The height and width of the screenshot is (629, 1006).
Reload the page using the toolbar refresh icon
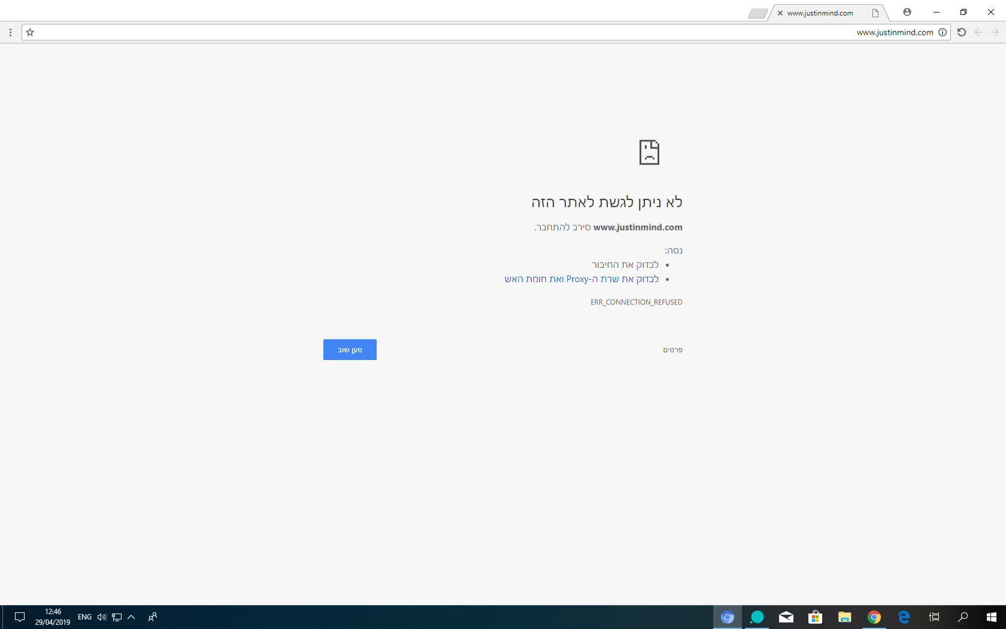click(x=962, y=32)
